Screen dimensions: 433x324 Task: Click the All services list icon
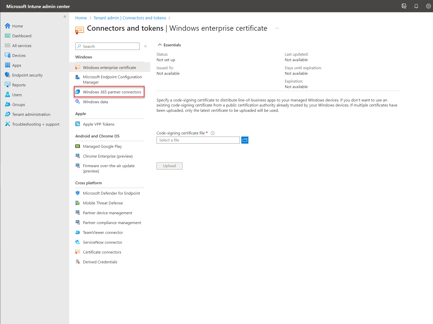(8, 46)
